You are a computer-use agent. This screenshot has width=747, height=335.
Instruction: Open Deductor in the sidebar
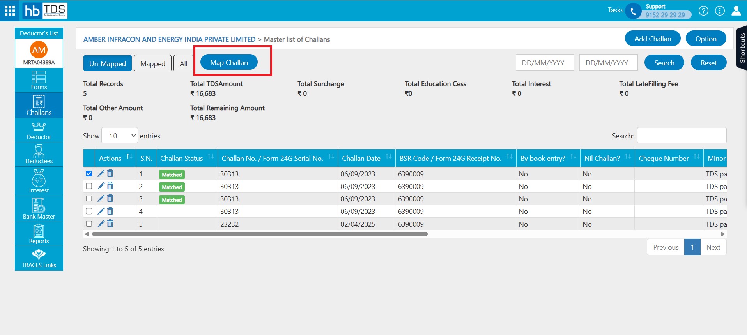pyautogui.click(x=39, y=130)
